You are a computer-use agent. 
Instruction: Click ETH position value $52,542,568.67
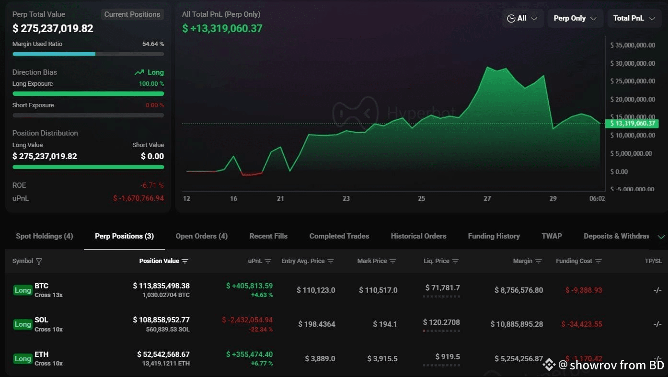coord(163,354)
